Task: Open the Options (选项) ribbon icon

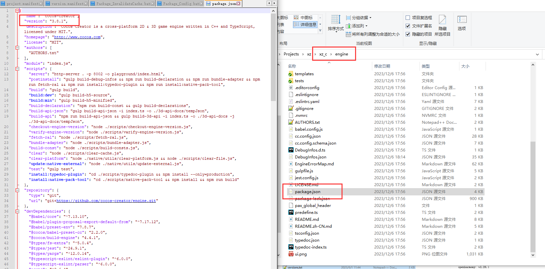Action: (462, 23)
